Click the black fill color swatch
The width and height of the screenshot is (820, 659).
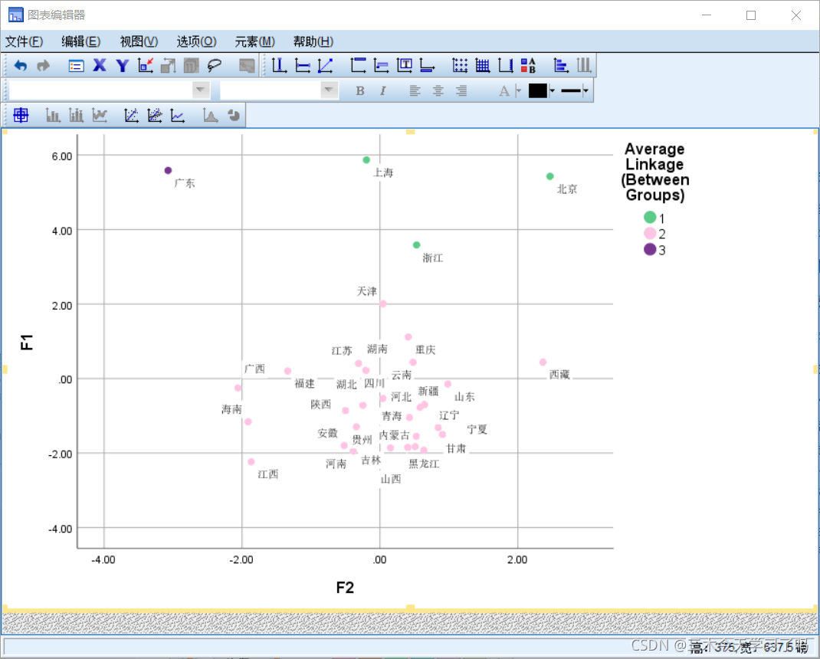[x=538, y=90]
